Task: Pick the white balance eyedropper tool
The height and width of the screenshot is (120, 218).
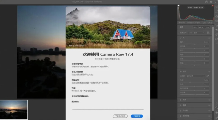Action: click(208, 76)
